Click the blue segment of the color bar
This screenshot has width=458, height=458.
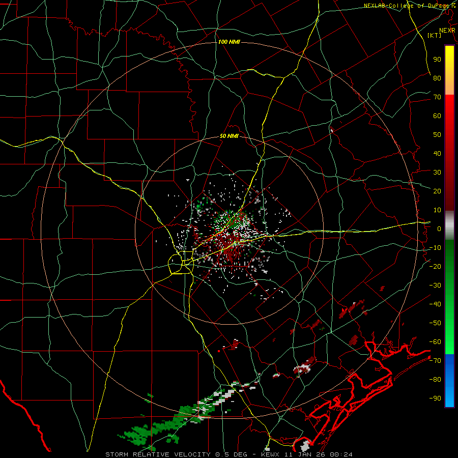coord(449,380)
